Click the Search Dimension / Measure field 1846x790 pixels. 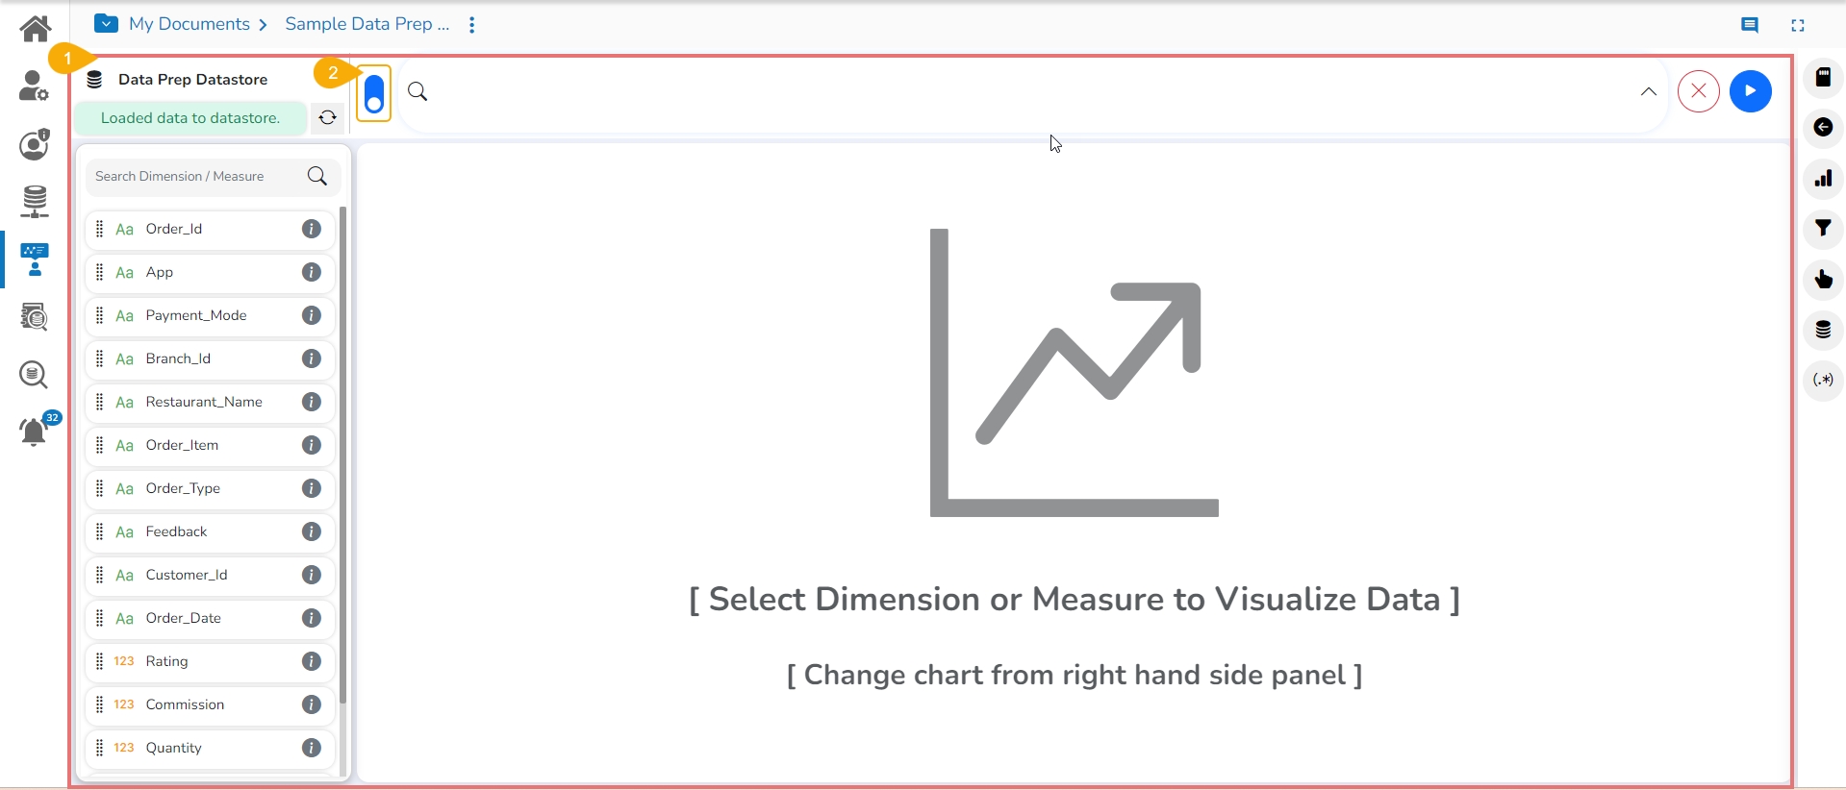(197, 177)
